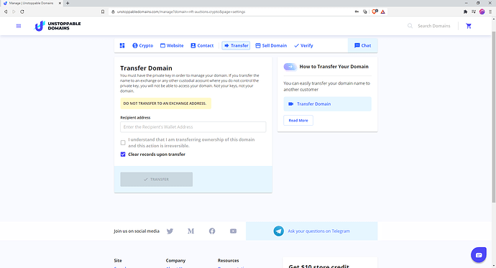Click the Transfer Domain heading
Screen dimensions: 496x268
[x=146, y=68]
